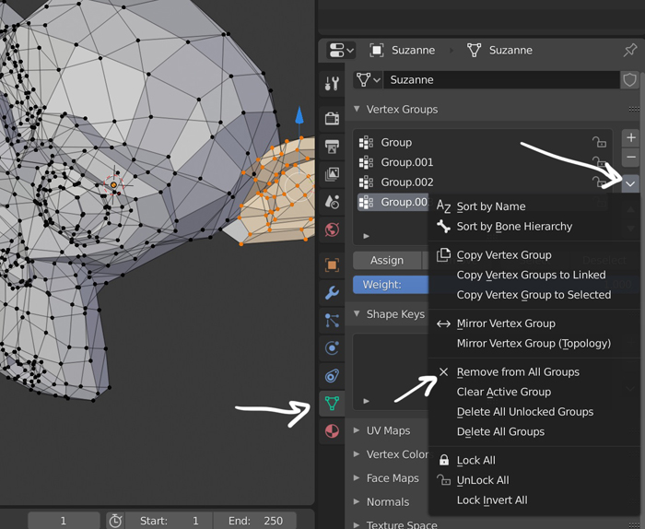Viewport: 645px width, 529px height.
Task: Select the Group vertex group row
Action: pos(483,142)
